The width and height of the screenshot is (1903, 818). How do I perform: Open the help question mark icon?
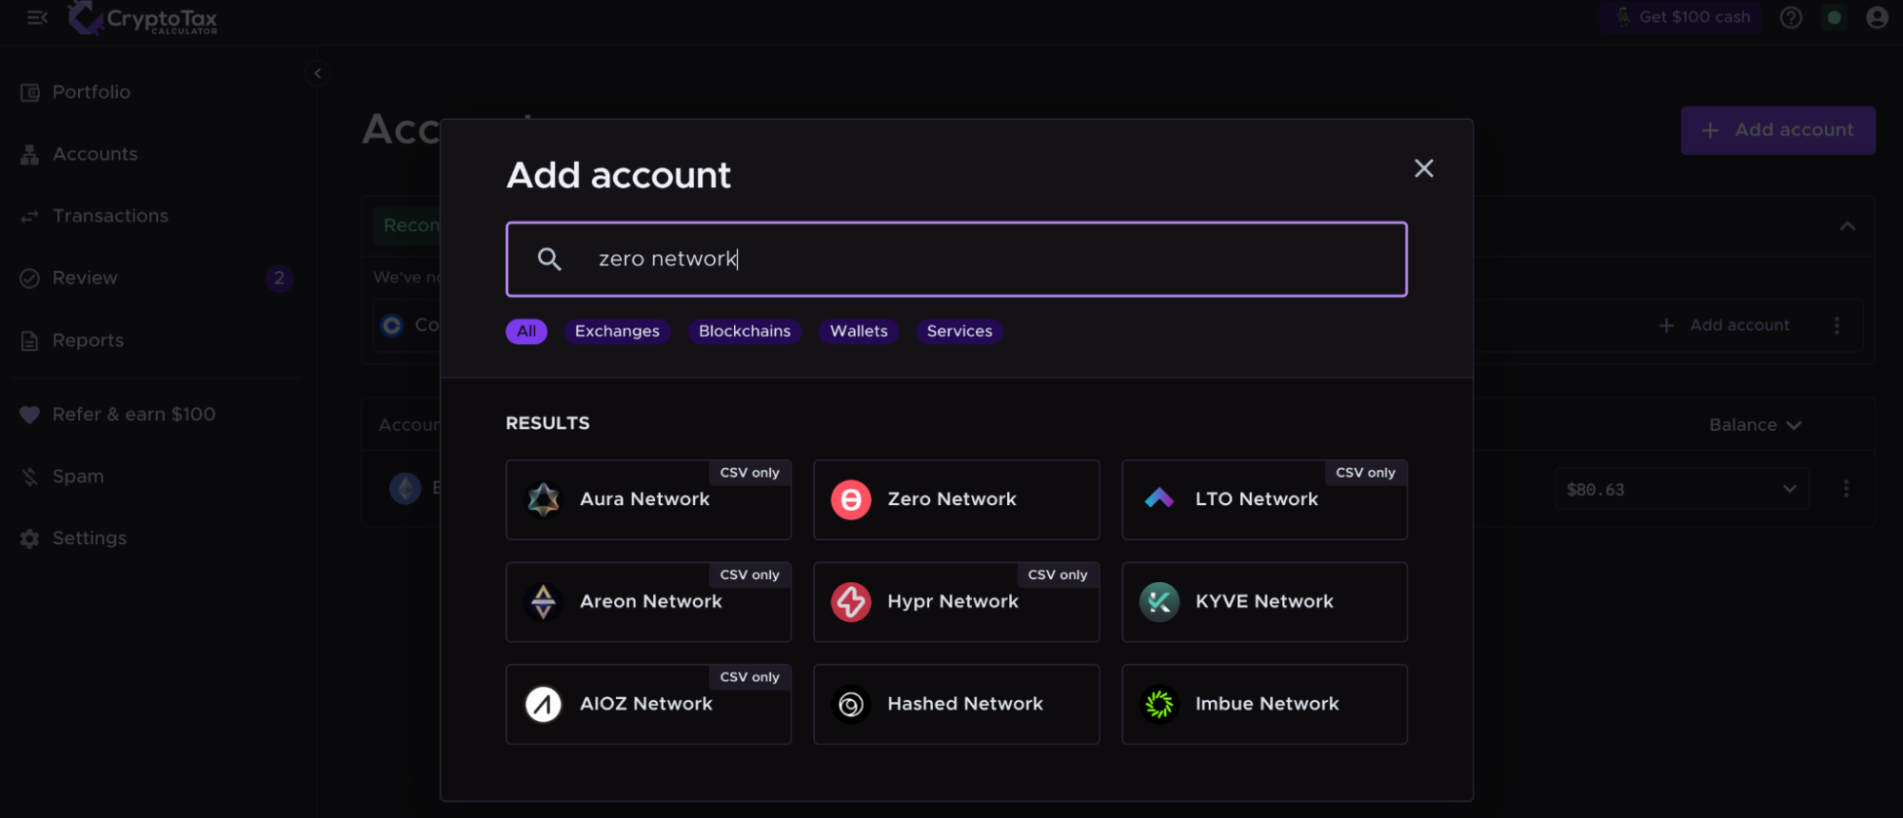[1791, 17]
